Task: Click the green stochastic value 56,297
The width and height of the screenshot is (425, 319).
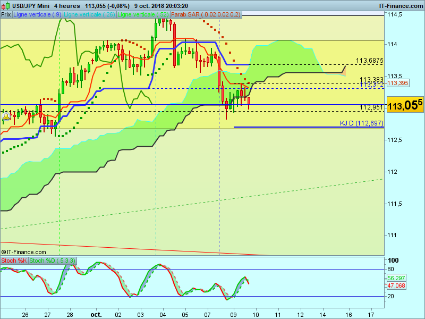Action: 396,278
